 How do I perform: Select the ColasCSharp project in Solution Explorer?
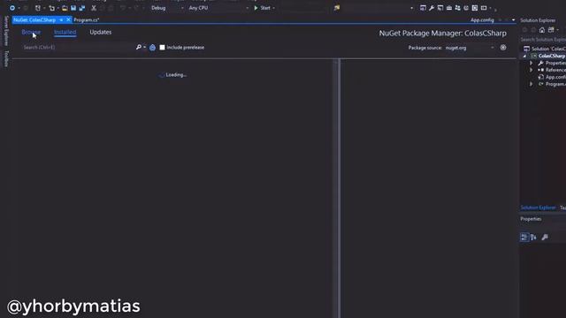552,56
